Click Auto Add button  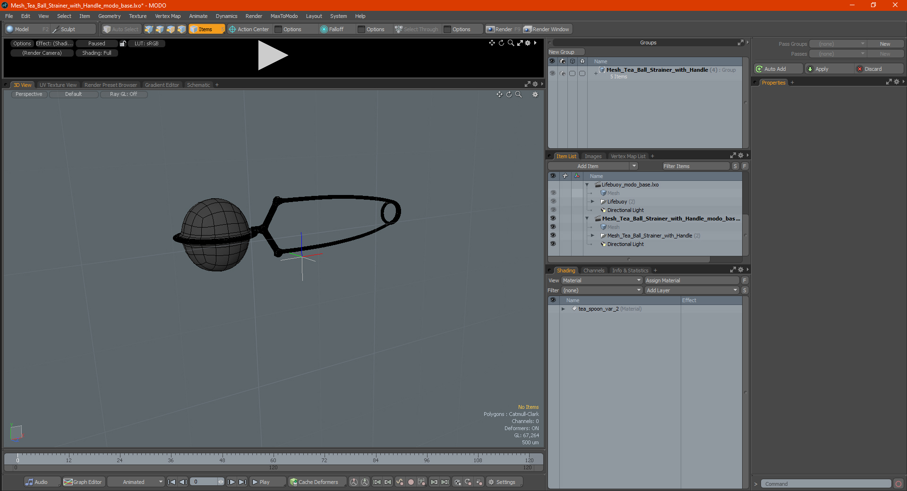779,69
